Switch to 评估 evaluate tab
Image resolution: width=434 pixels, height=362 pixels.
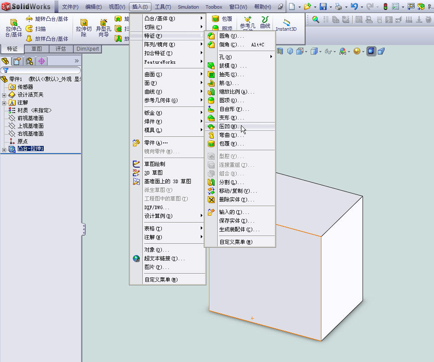tap(61, 49)
